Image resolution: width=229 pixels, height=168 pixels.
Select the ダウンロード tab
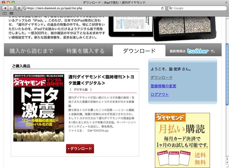point(139,51)
